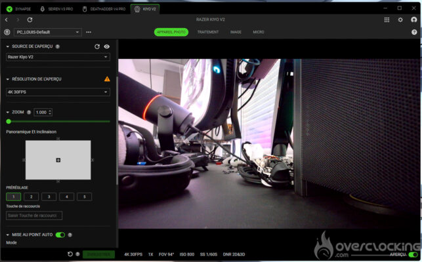Click help icon next to MISE AU POINT AUTO

(x=70, y=235)
